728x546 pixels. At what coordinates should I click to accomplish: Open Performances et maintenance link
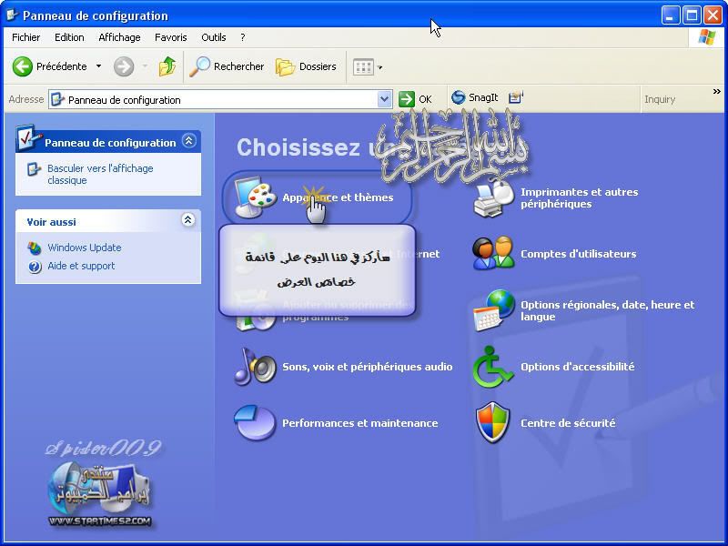[x=360, y=423]
